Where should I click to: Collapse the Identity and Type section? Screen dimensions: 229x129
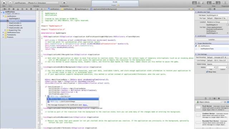196,12
